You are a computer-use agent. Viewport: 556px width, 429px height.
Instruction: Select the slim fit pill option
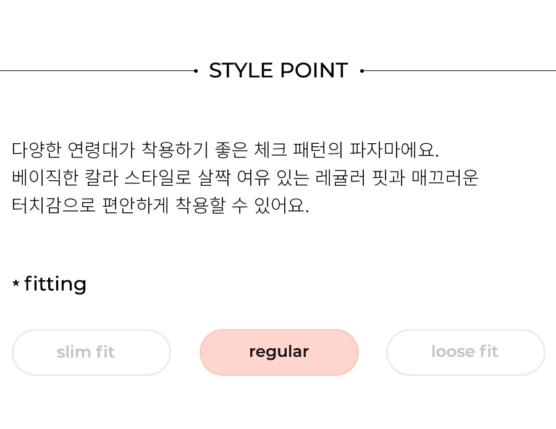click(x=91, y=352)
